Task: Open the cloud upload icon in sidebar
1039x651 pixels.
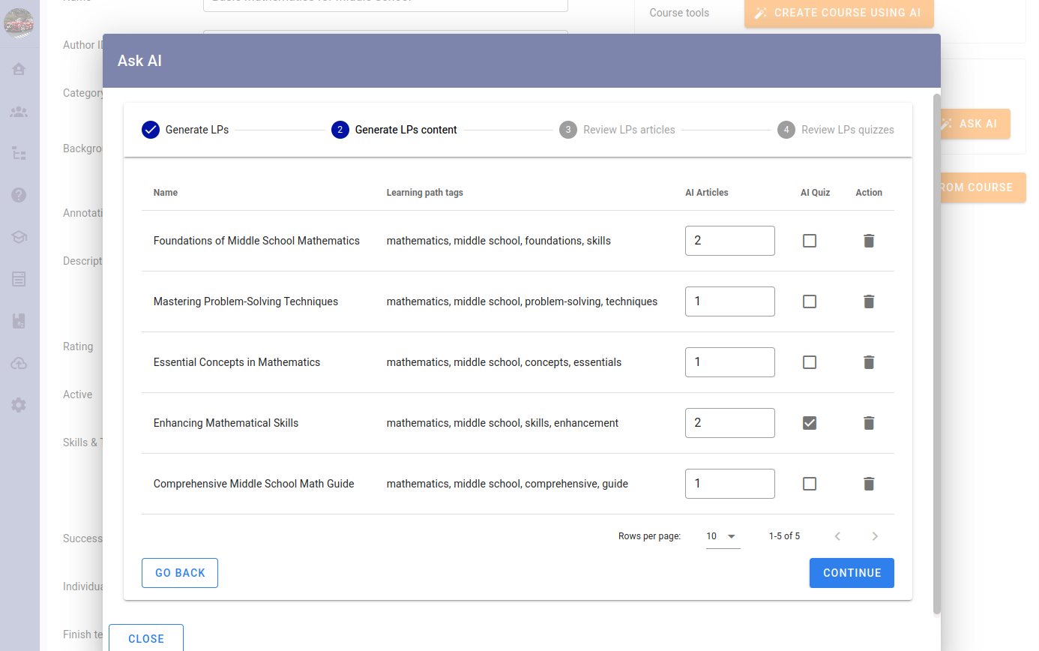Action: point(19,363)
